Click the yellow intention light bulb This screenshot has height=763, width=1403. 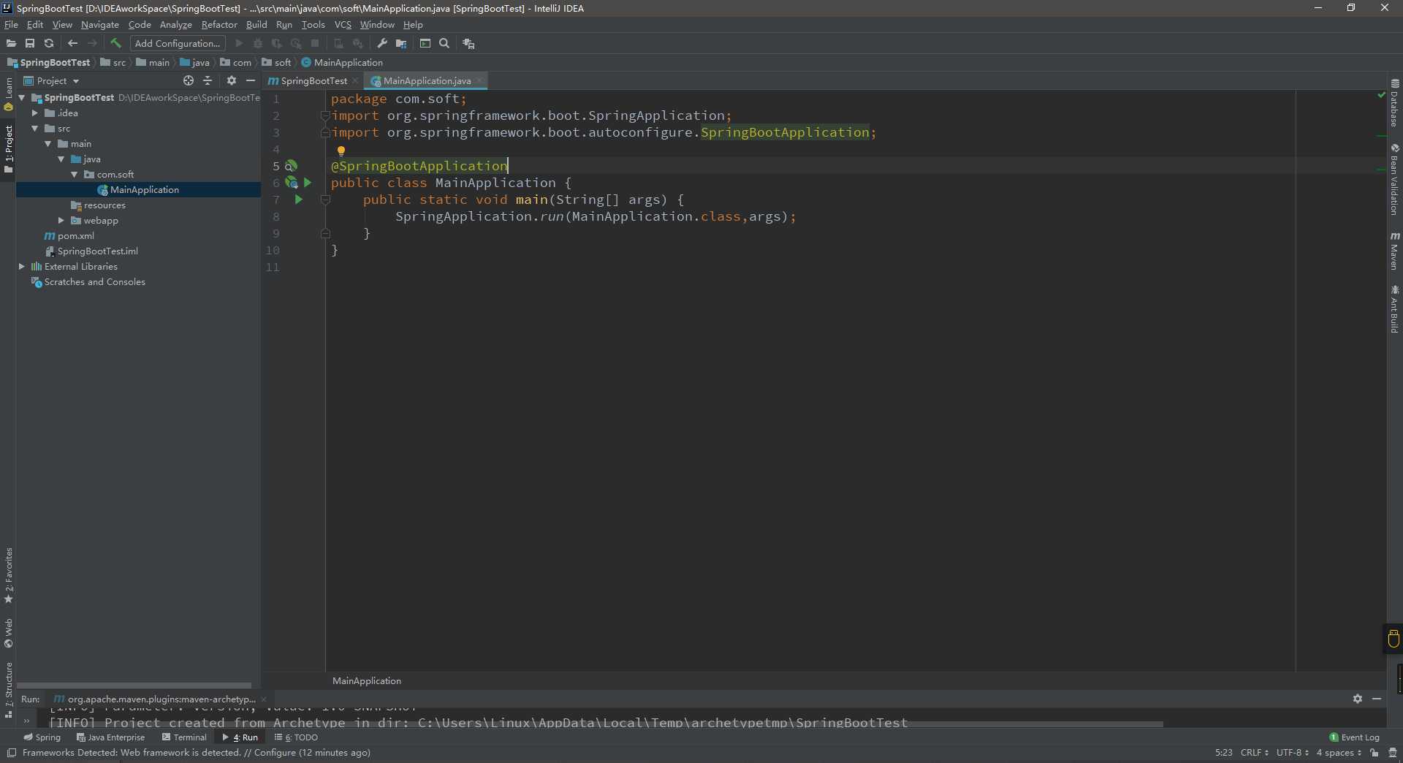(341, 151)
